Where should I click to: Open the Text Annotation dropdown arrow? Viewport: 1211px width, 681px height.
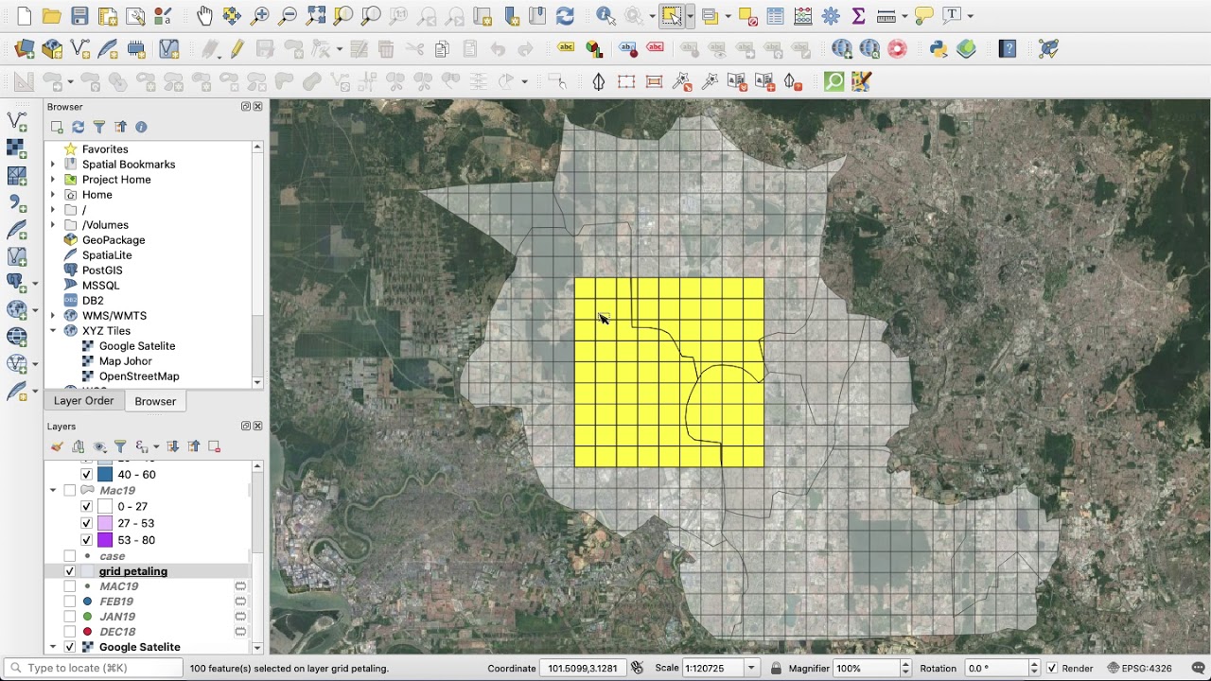click(x=971, y=16)
